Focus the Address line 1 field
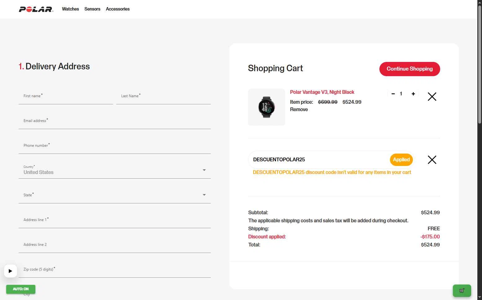The height and width of the screenshot is (300, 482). [115, 220]
